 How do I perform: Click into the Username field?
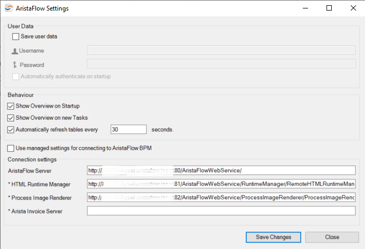click(221, 50)
